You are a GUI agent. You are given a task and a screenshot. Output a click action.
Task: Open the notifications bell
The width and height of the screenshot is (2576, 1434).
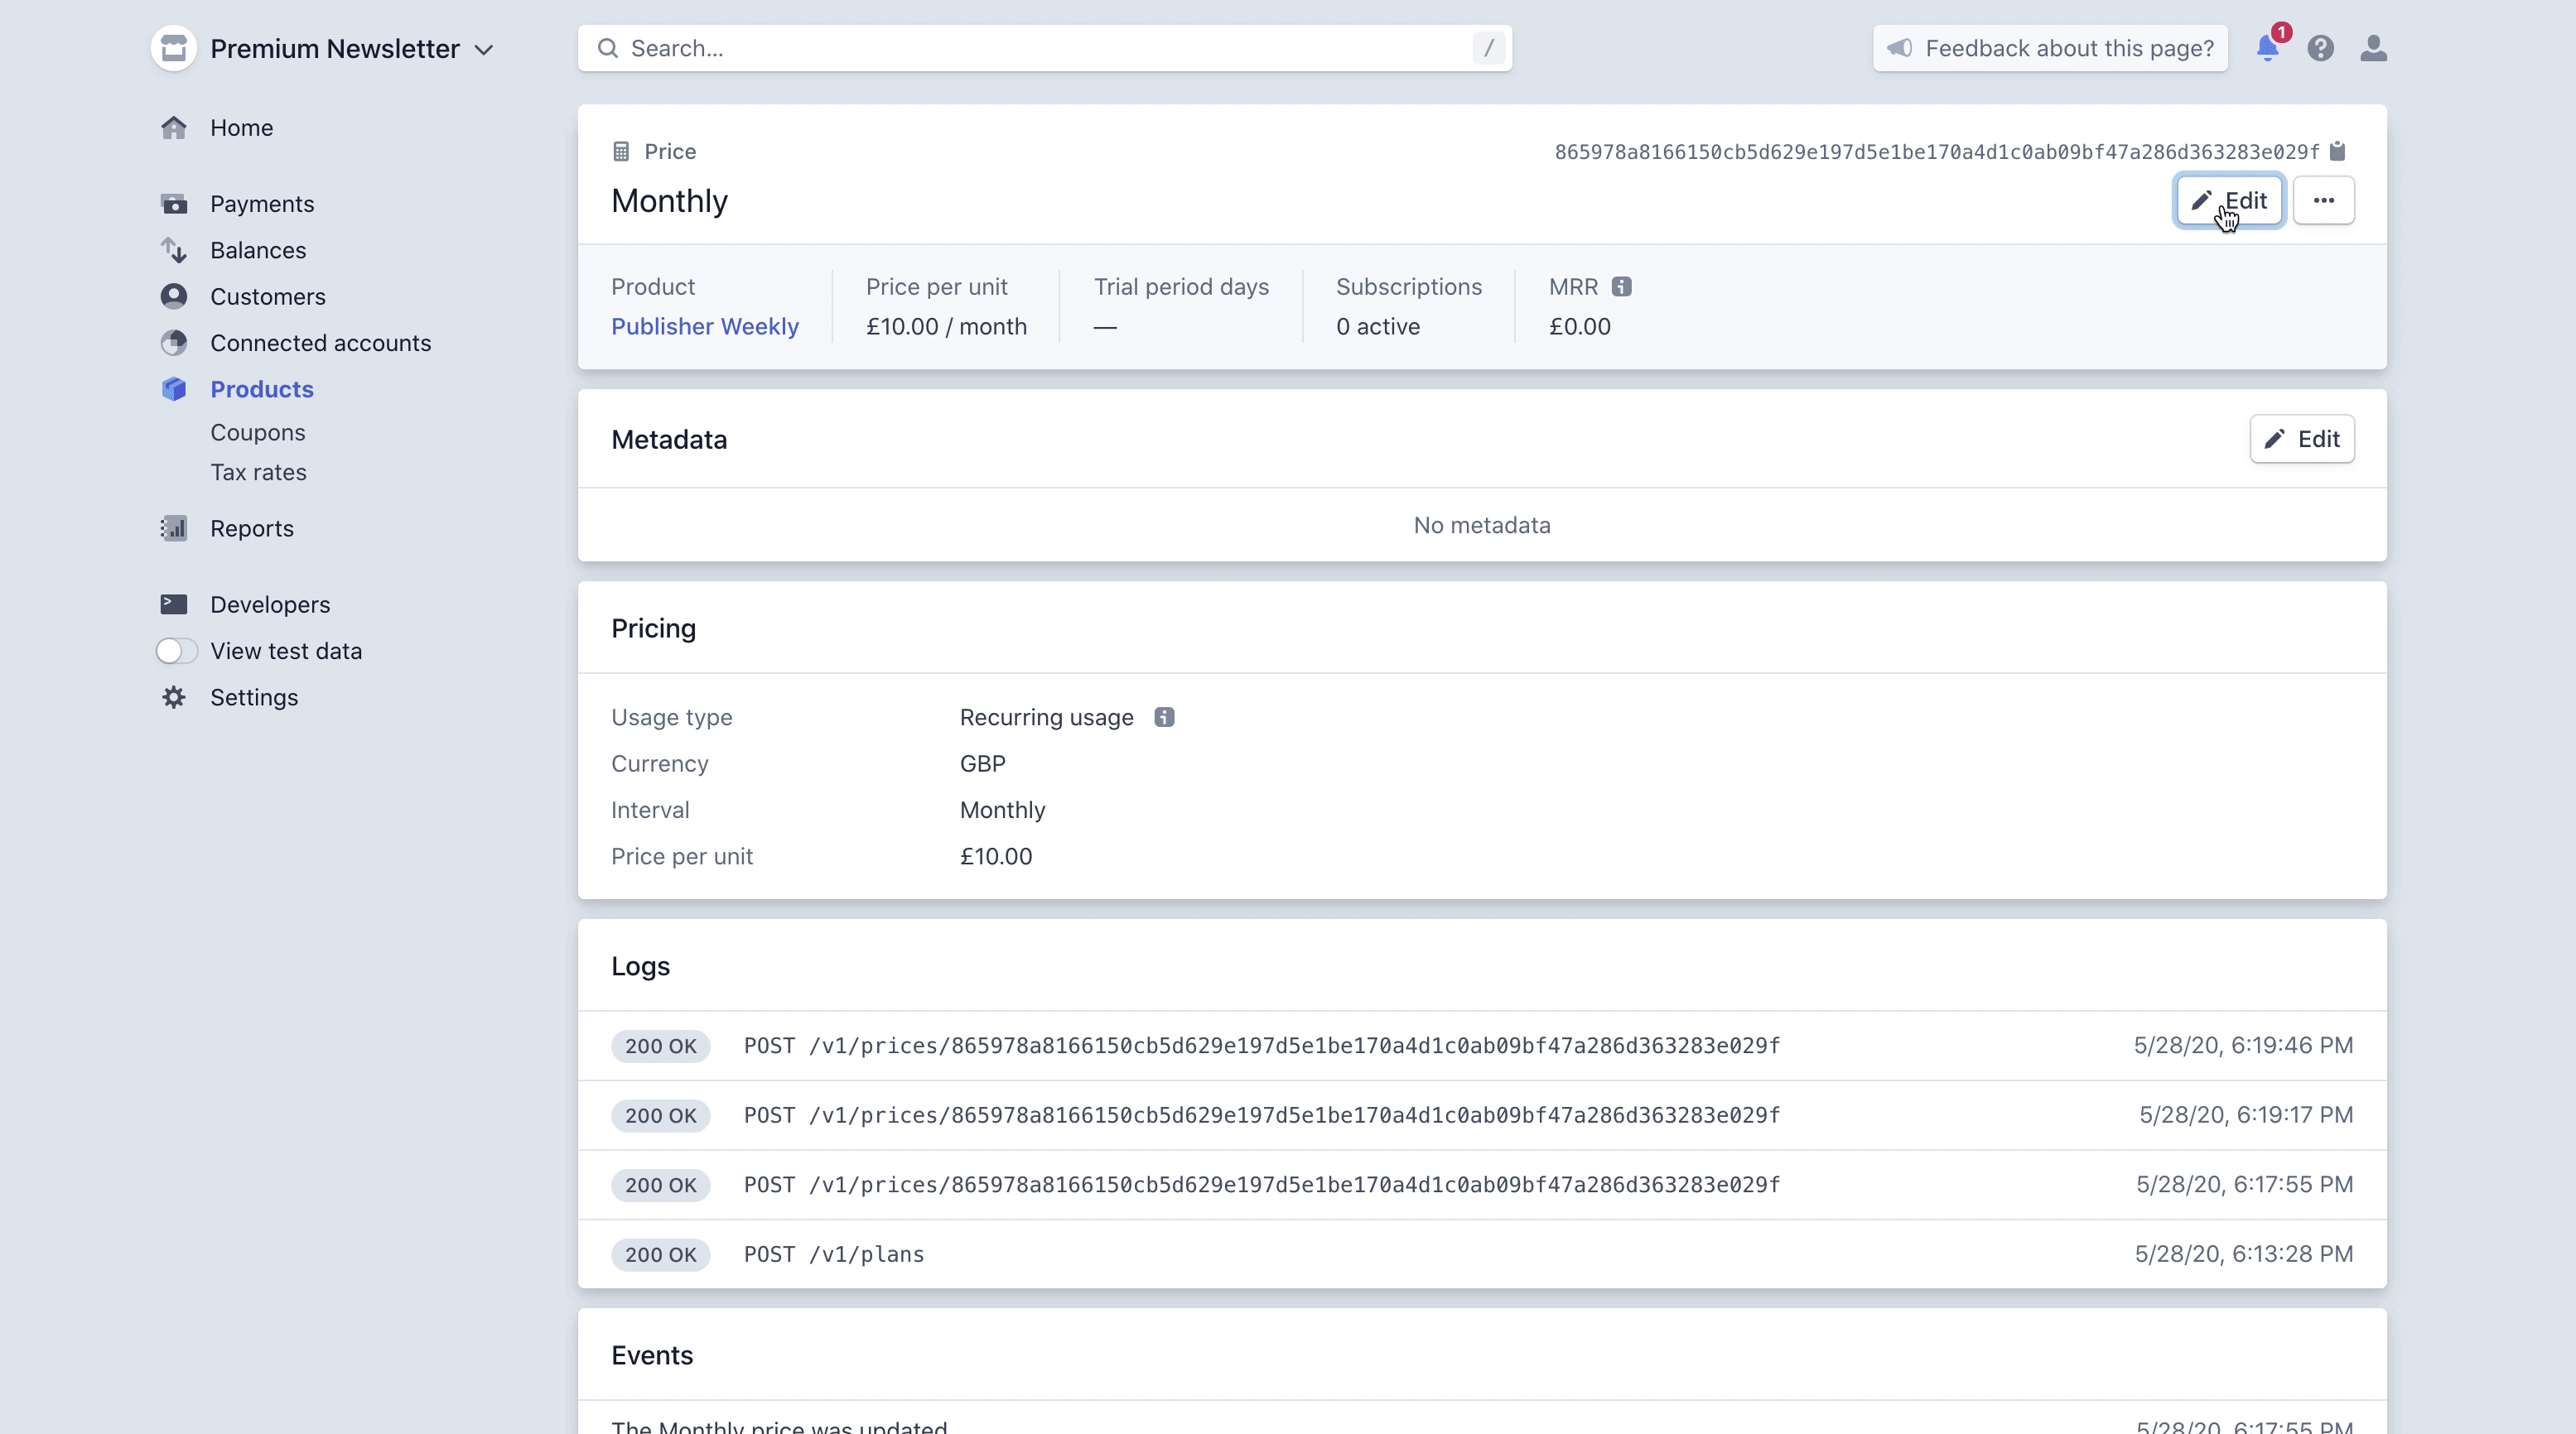pyautogui.click(x=2266, y=47)
